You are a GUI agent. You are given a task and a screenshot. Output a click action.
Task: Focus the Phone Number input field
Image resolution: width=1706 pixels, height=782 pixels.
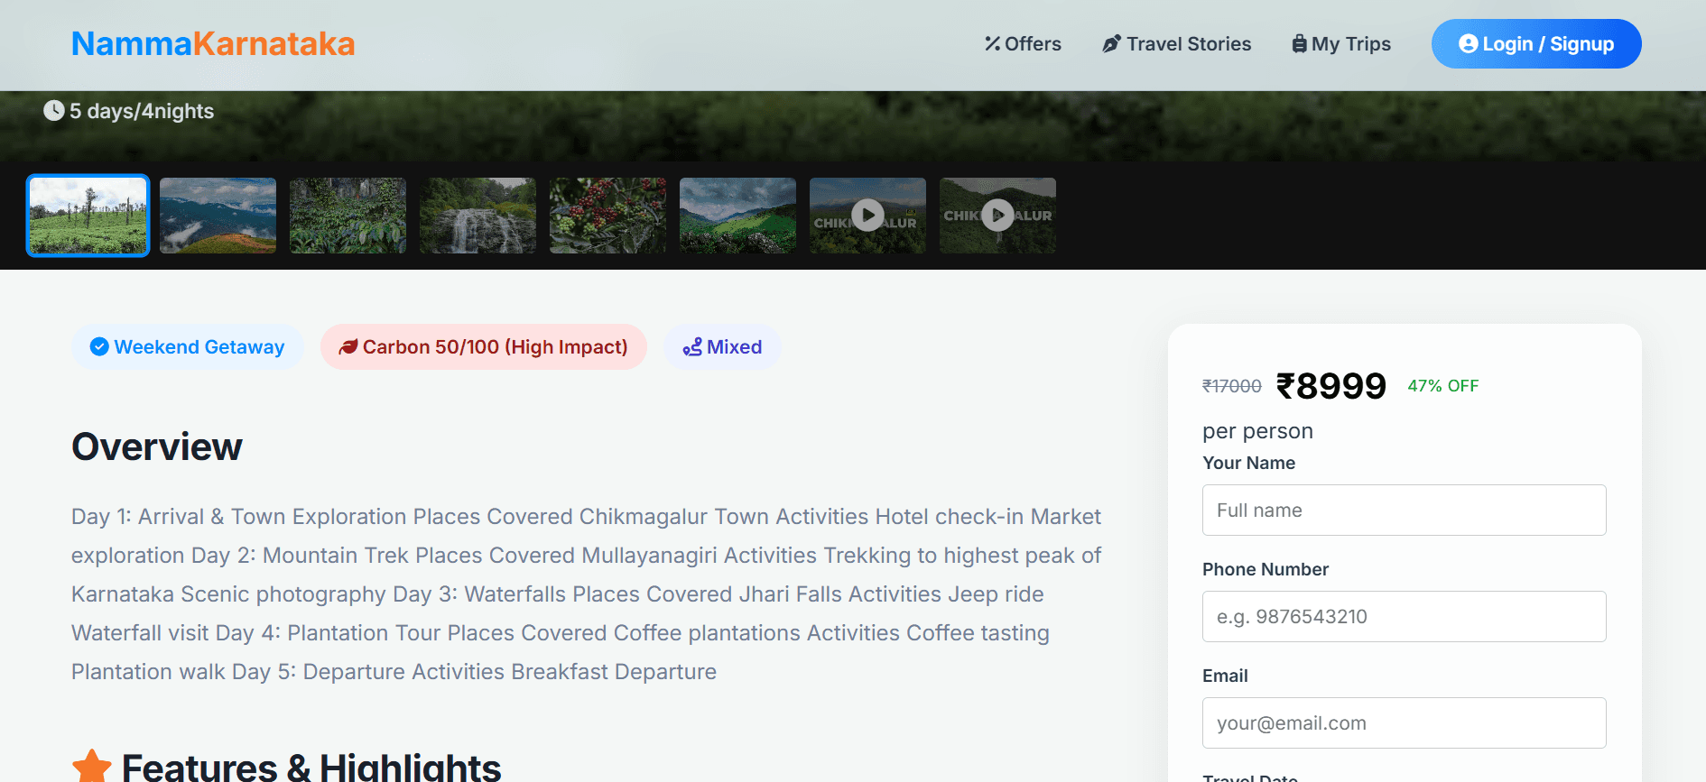pos(1405,617)
